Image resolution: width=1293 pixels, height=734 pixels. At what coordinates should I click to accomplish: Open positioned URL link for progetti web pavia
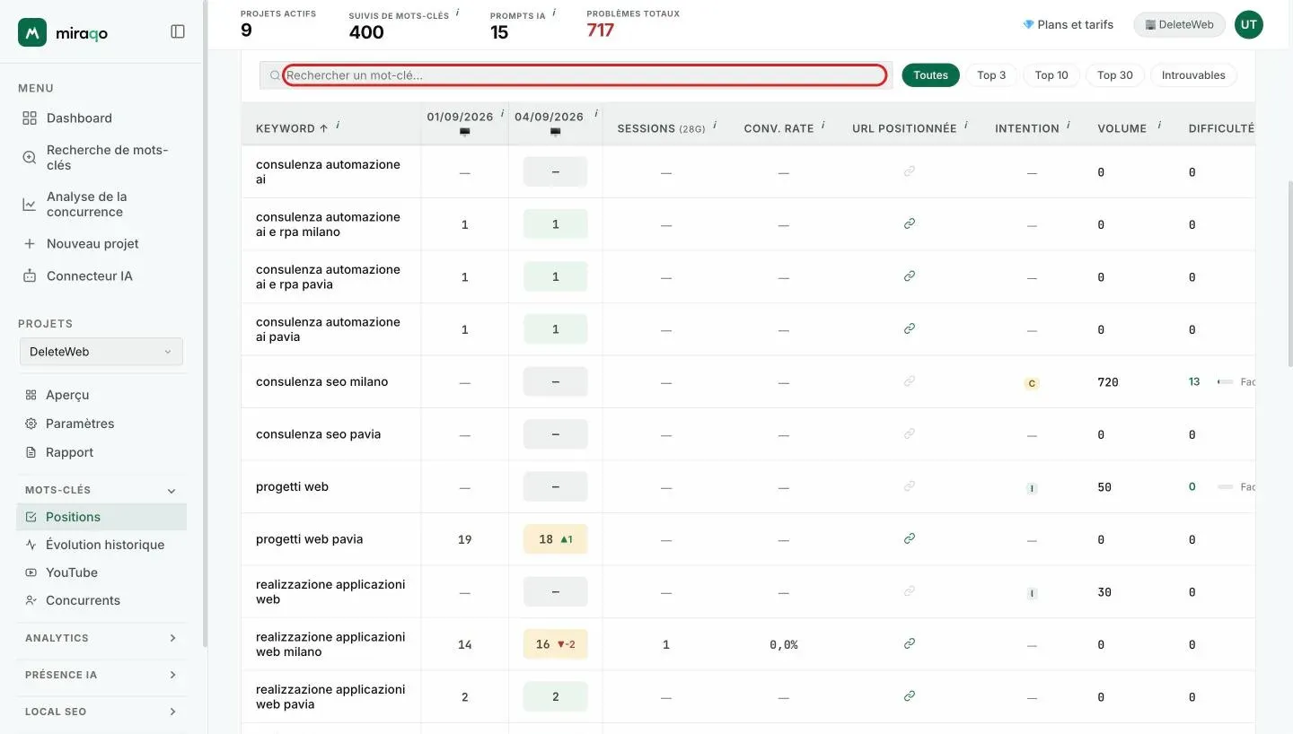(909, 538)
